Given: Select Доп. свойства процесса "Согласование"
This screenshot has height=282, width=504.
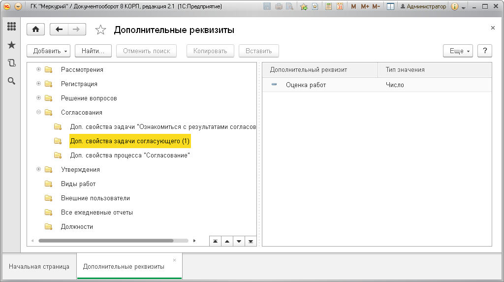Looking at the screenshot, I should pyautogui.click(x=130, y=156).
